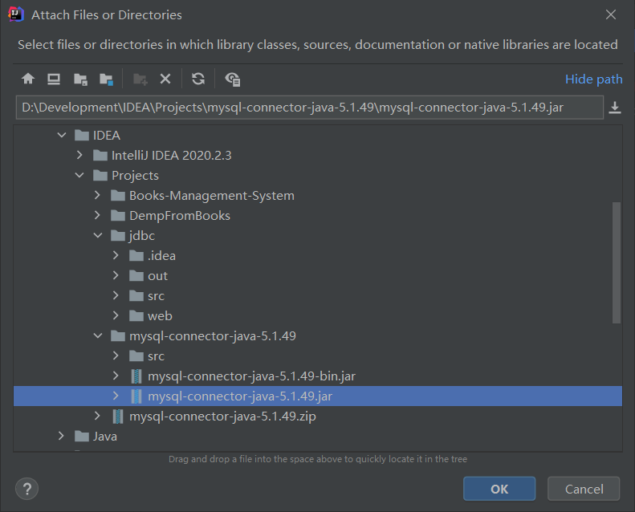Collapse the IDEA folder
Viewport: 635px width, 512px height.
(62, 135)
